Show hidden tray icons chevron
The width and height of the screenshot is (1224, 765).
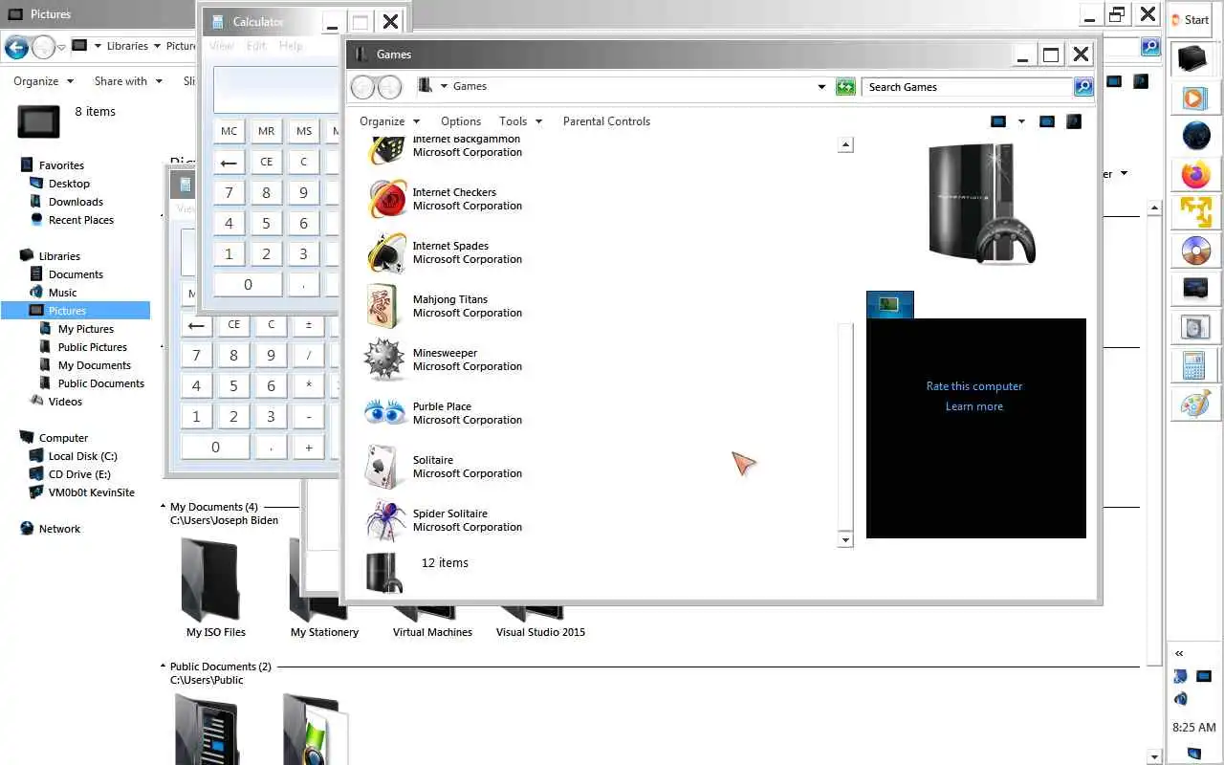click(x=1179, y=653)
